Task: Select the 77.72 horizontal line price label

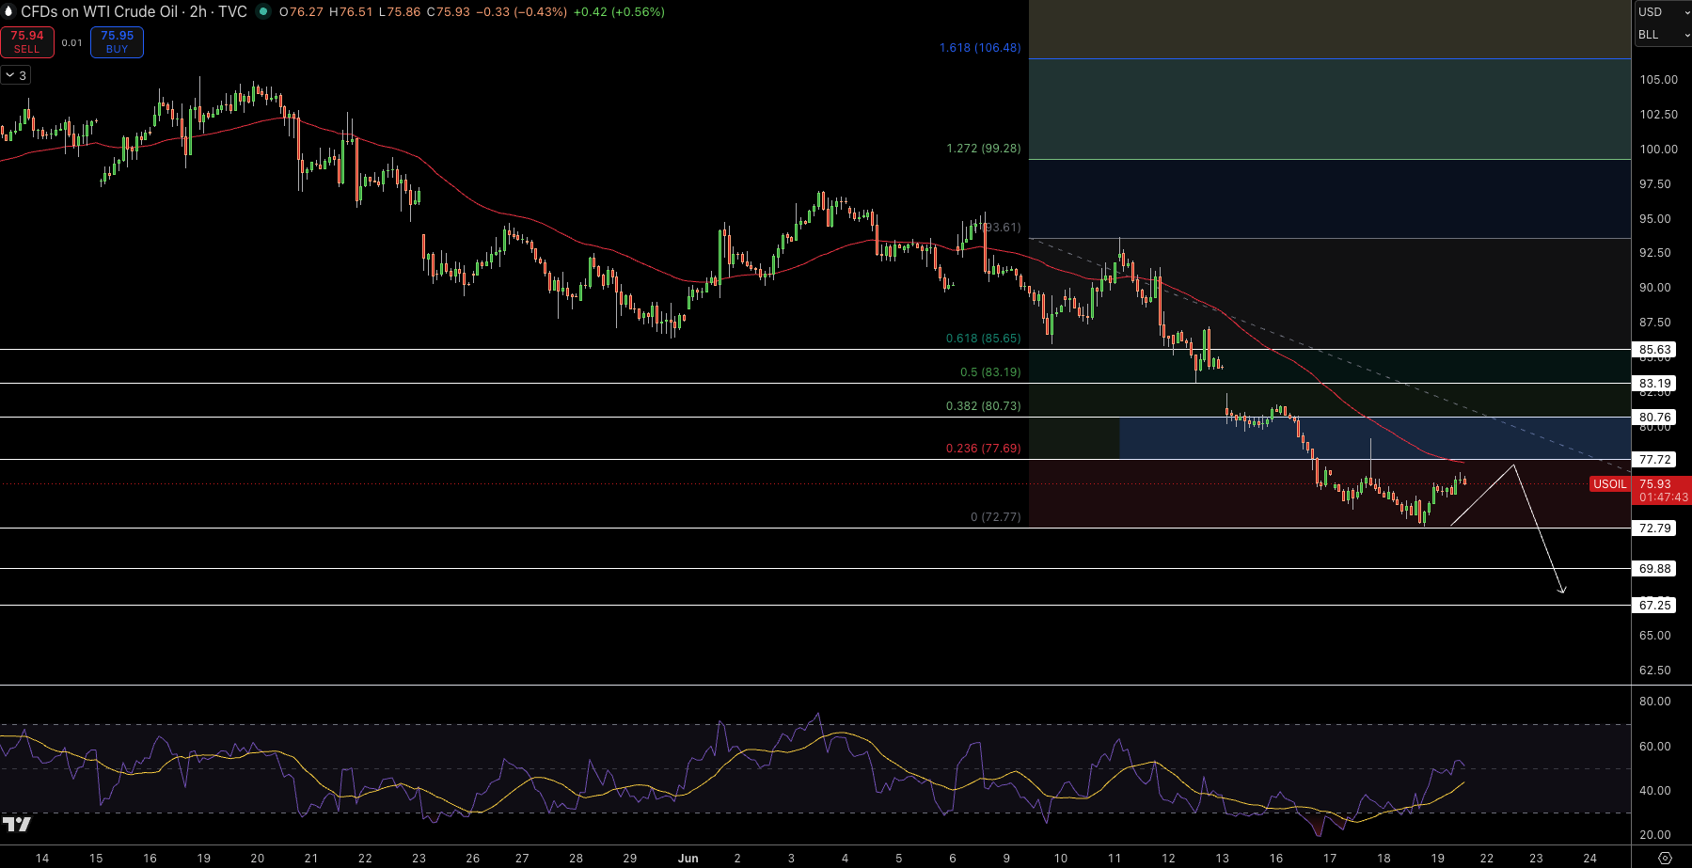Action: 1655,459
